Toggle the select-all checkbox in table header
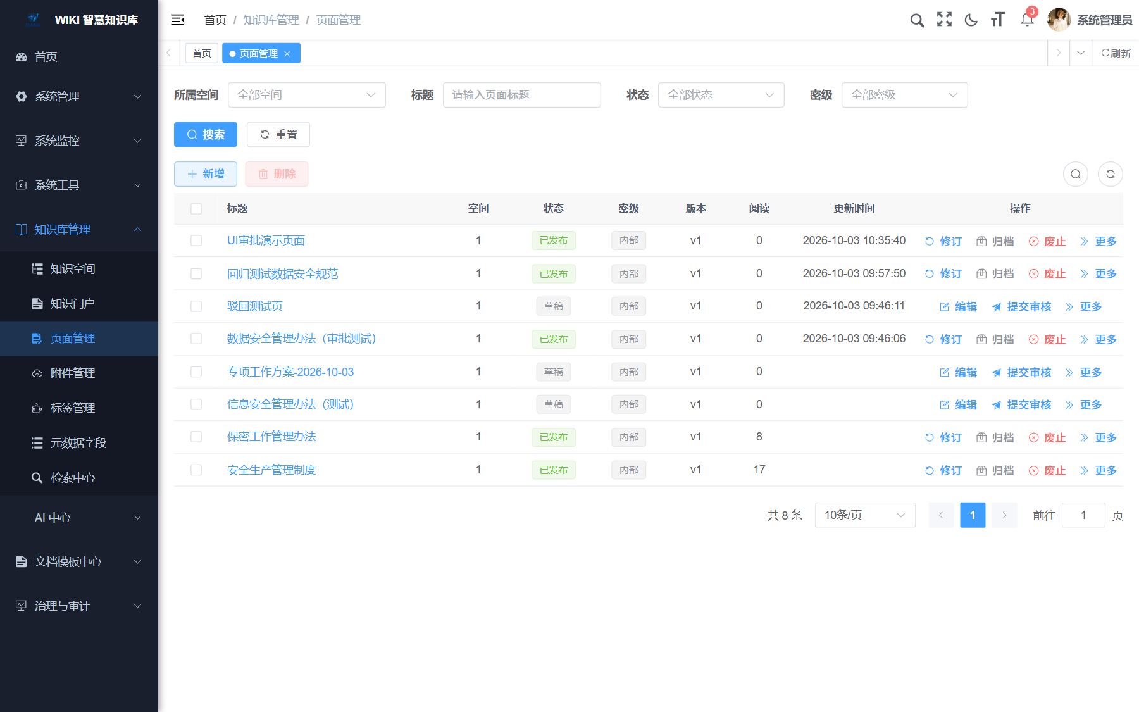The height and width of the screenshot is (712, 1139). pos(196,209)
